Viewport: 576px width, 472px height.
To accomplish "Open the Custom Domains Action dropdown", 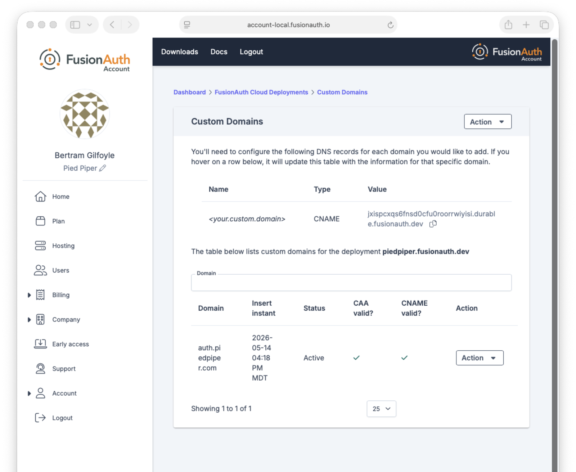I will [x=487, y=122].
